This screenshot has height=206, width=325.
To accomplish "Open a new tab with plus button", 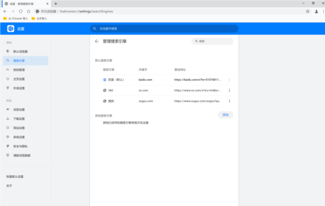I will pyautogui.click(x=56, y=4).
